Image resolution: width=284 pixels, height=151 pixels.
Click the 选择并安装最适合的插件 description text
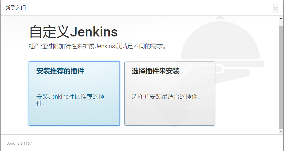[x=166, y=97]
